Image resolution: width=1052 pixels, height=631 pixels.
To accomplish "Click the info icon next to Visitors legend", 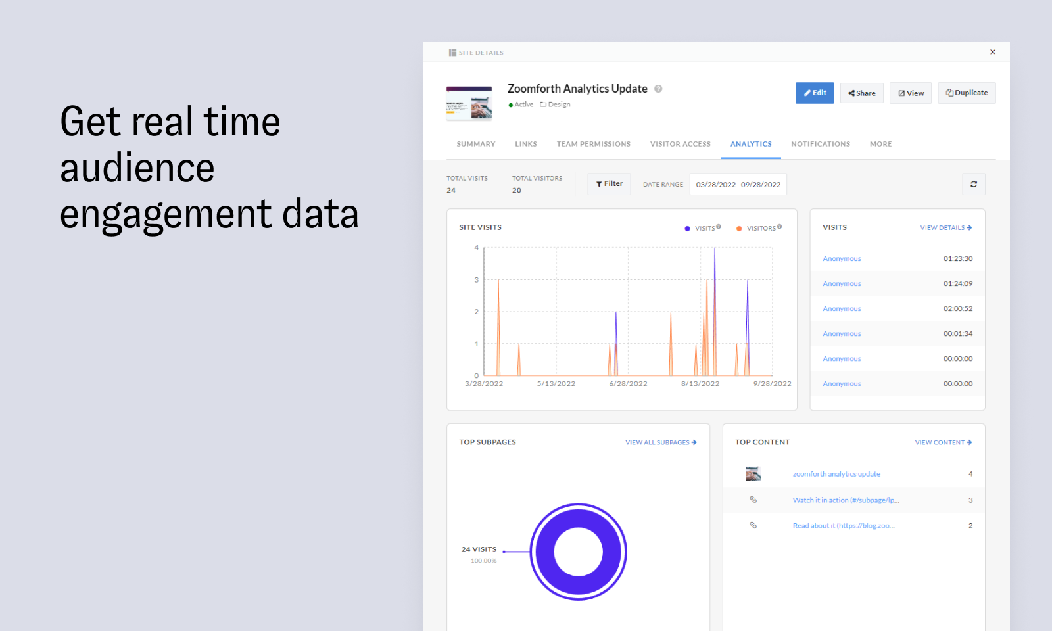I will [779, 227].
